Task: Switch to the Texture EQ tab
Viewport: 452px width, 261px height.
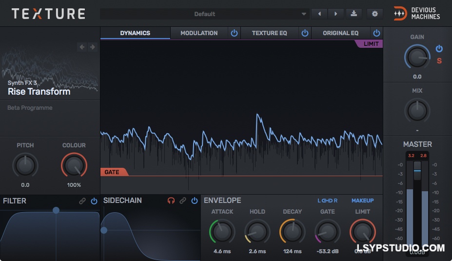Action: (x=269, y=33)
